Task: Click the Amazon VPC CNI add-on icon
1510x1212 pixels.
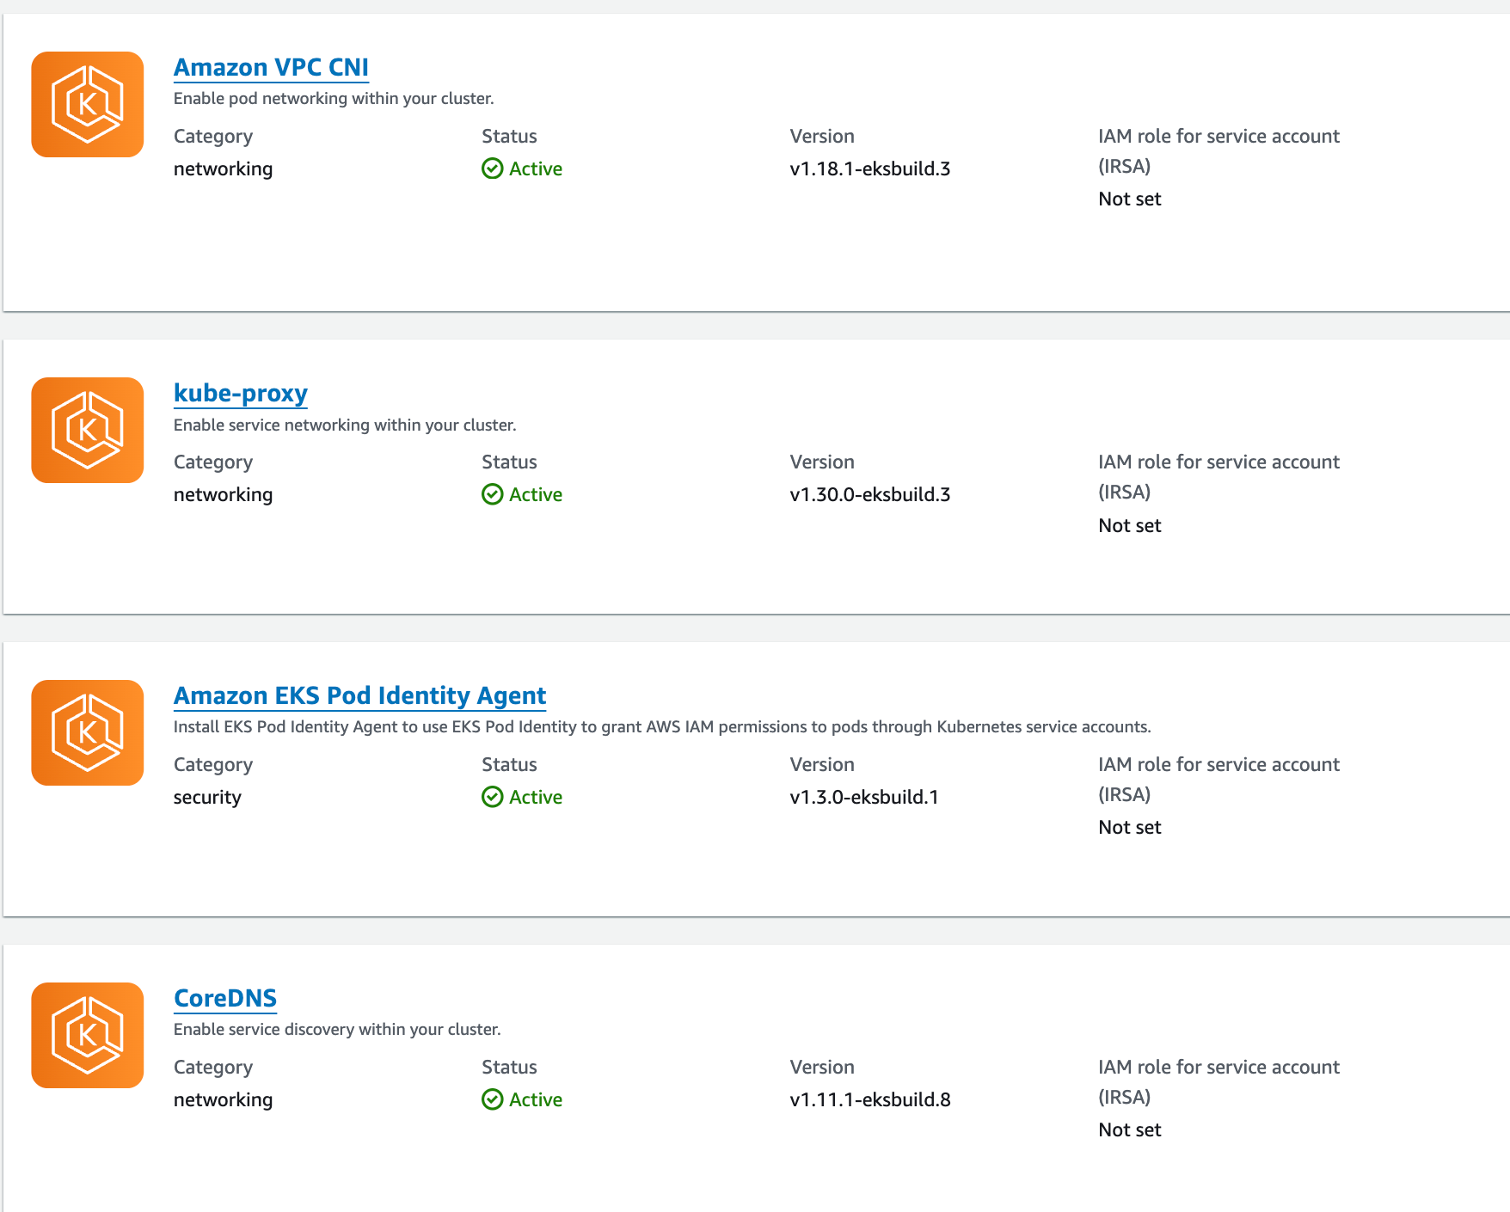Action: coord(88,105)
